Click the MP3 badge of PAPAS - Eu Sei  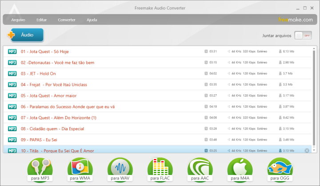[x=12, y=139]
